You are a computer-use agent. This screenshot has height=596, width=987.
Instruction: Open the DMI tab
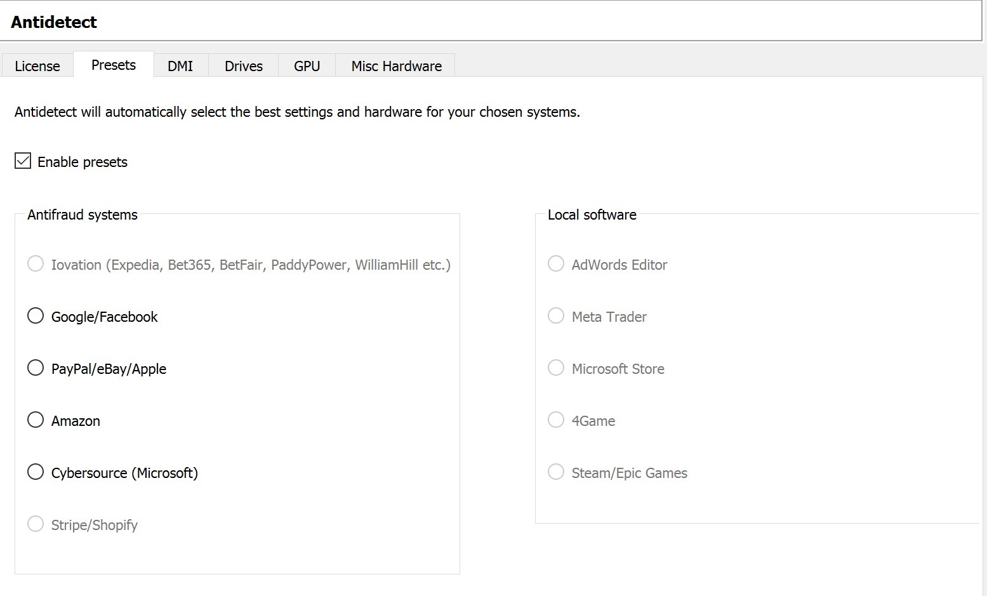180,66
